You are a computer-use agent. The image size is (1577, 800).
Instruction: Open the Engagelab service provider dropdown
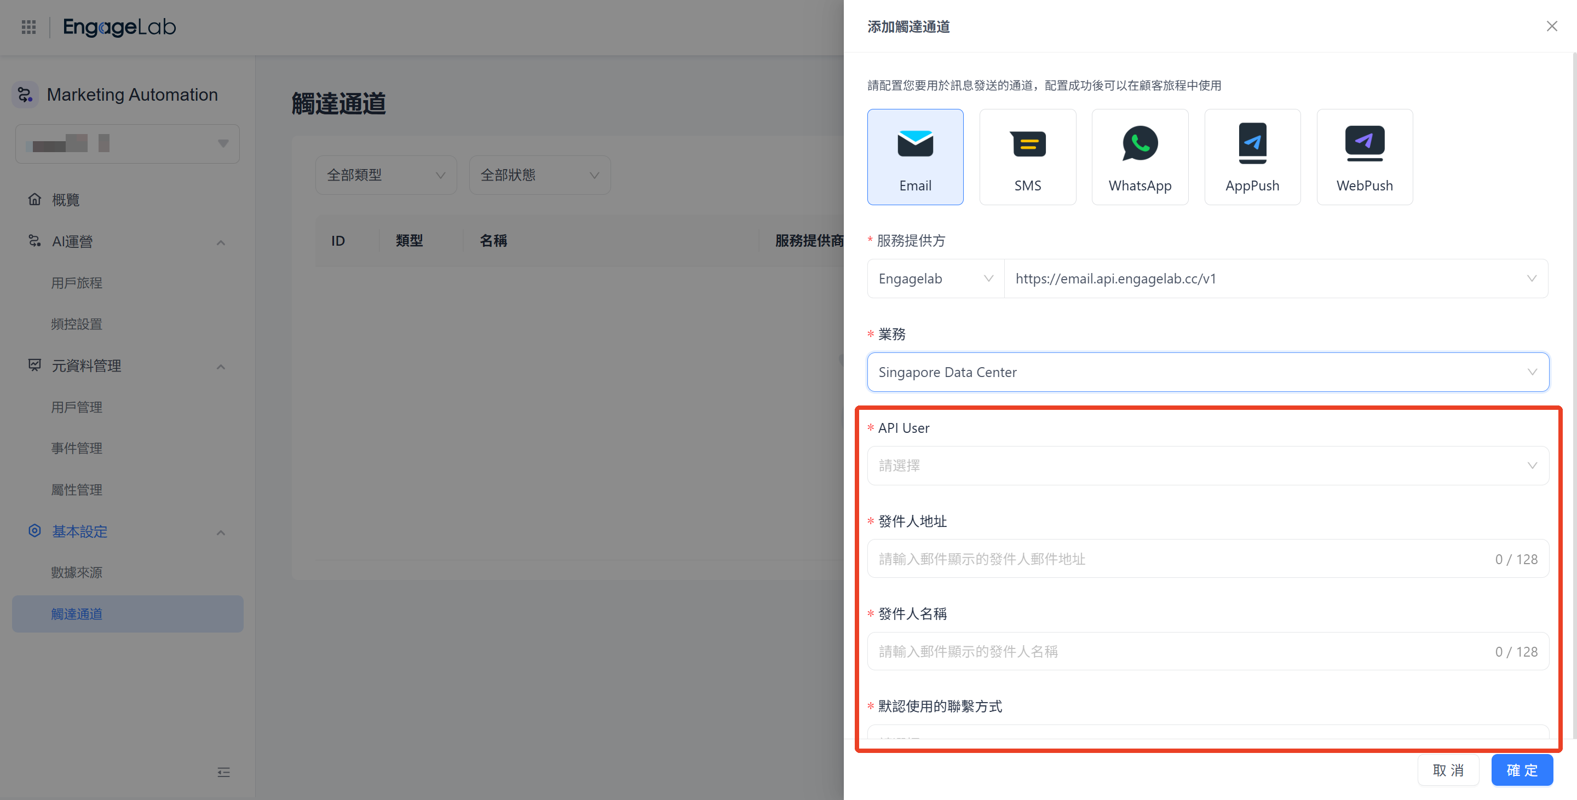click(x=935, y=279)
